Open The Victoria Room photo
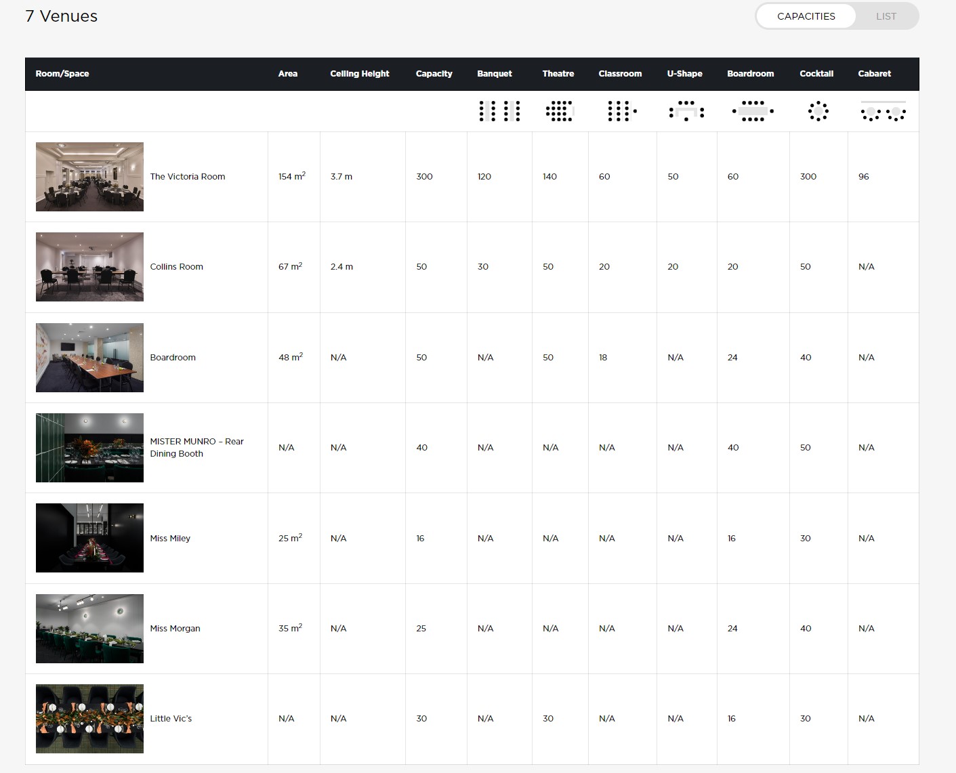 click(x=89, y=177)
